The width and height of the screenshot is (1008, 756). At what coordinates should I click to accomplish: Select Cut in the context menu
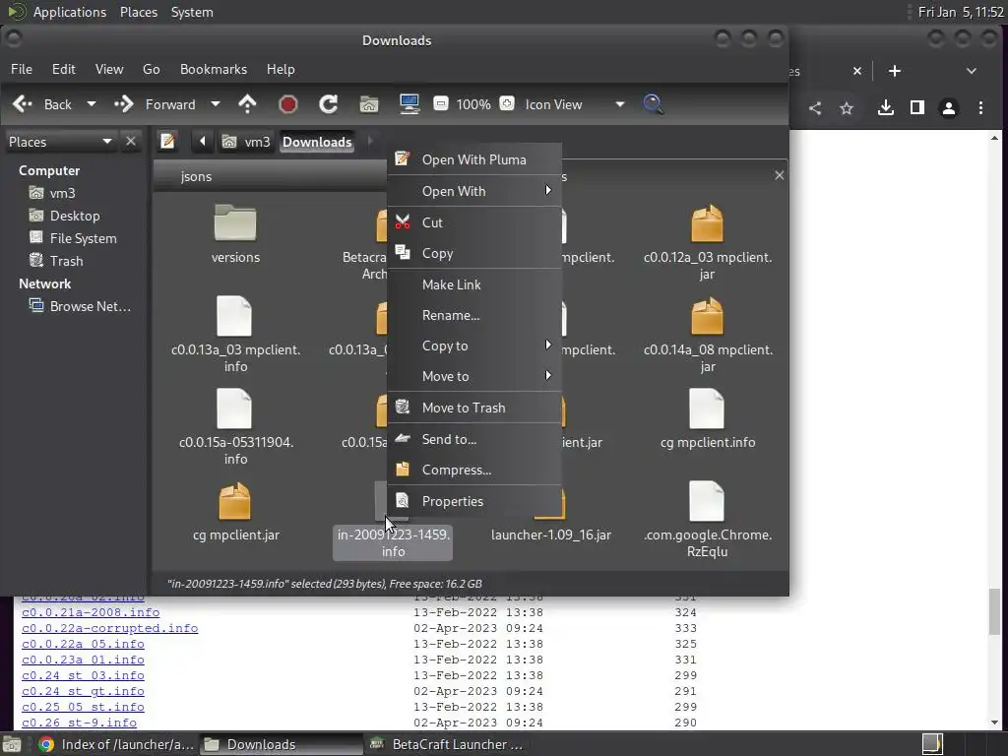pyautogui.click(x=475, y=222)
